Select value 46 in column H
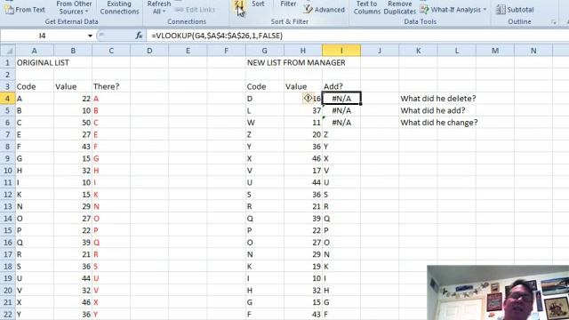 coord(302,158)
